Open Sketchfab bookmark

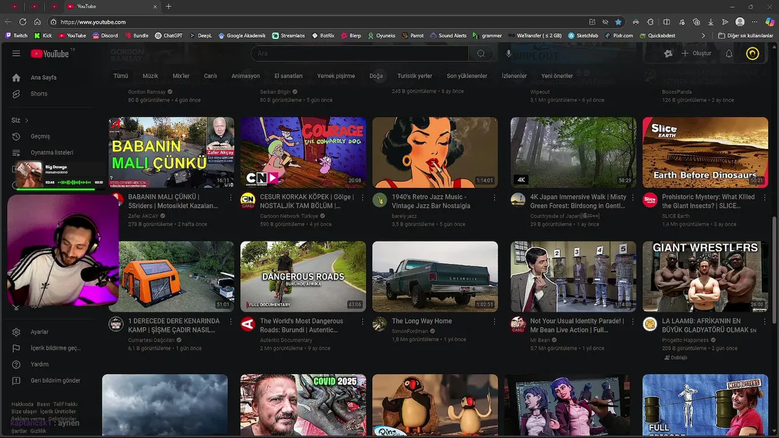(x=583, y=36)
